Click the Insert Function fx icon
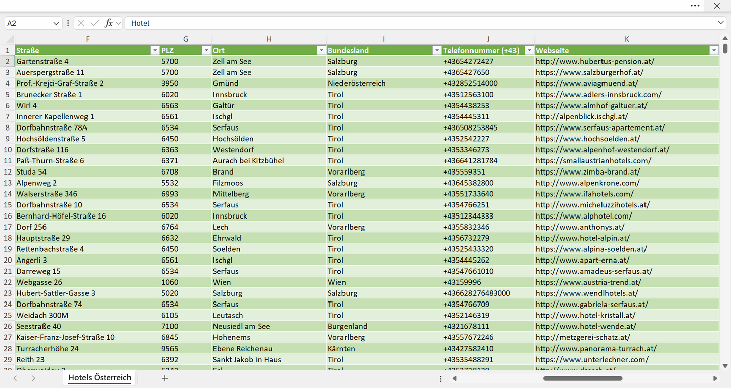The image size is (731, 388). coord(108,23)
